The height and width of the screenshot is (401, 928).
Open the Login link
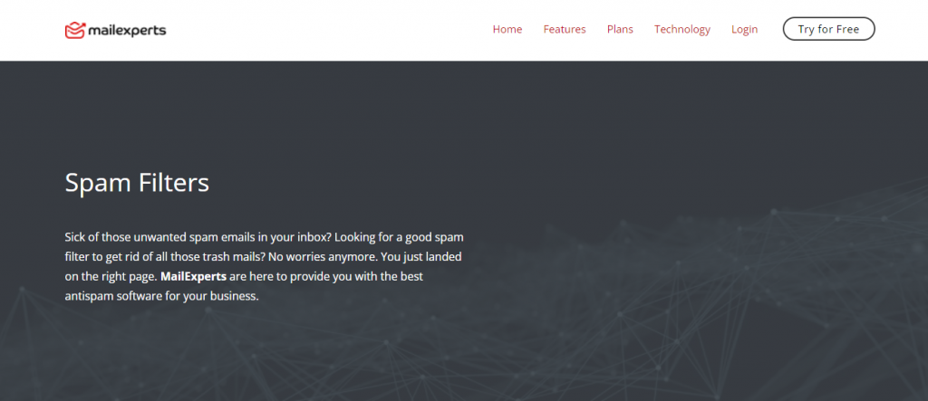(x=744, y=29)
